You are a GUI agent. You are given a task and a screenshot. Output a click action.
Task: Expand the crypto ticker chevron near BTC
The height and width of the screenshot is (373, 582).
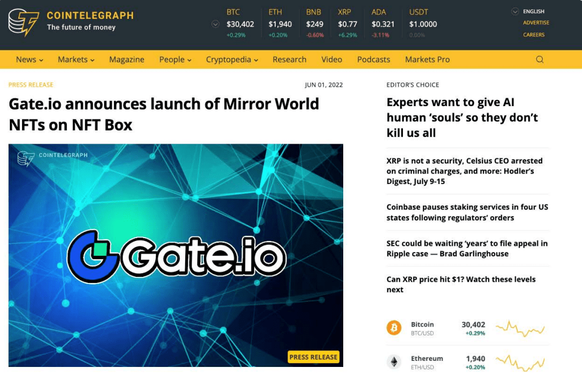[215, 24]
